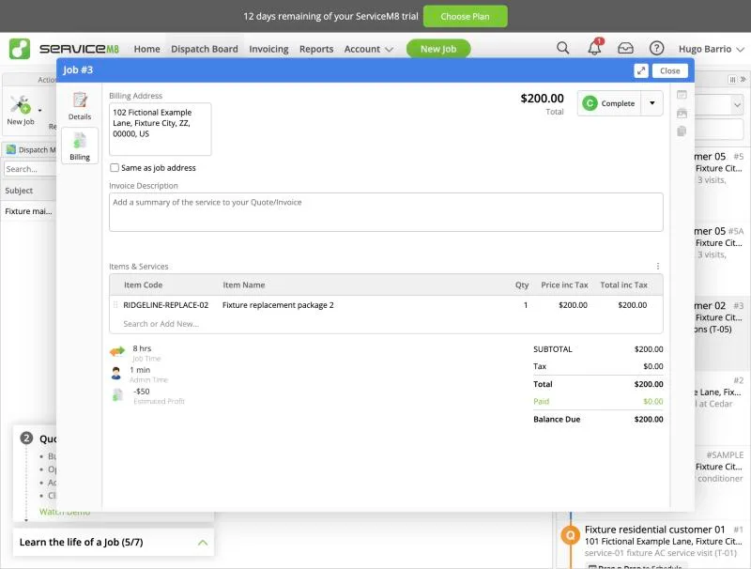Toggle Same as job address checkbox
This screenshot has width=751, height=569.
(x=115, y=168)
